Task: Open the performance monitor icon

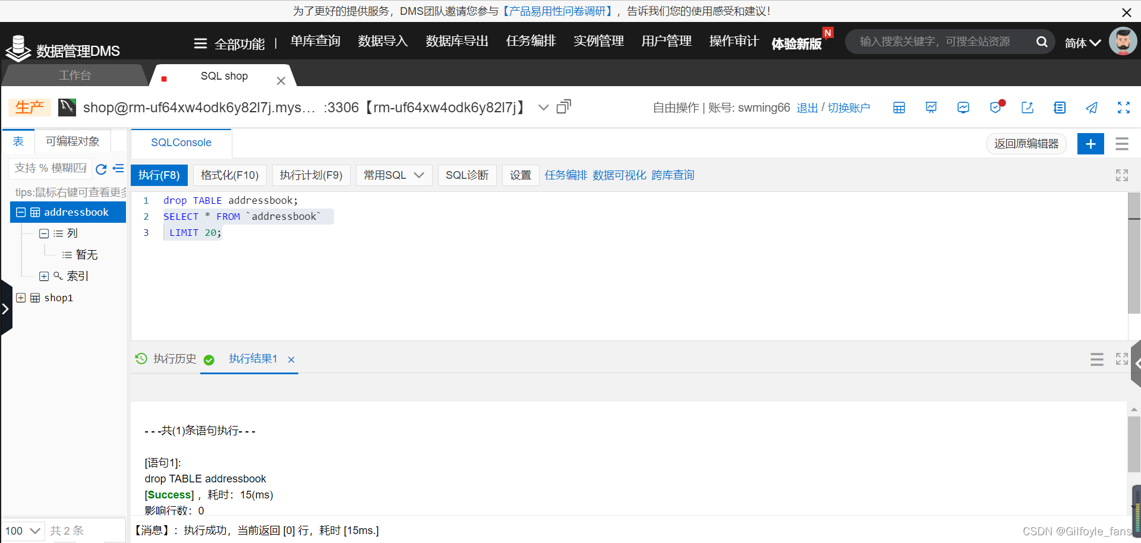Action: coord(963,108)
